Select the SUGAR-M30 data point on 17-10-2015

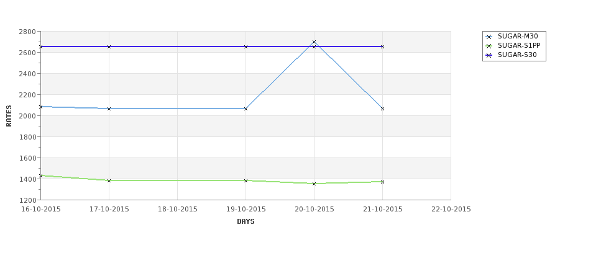coord(109,109)
